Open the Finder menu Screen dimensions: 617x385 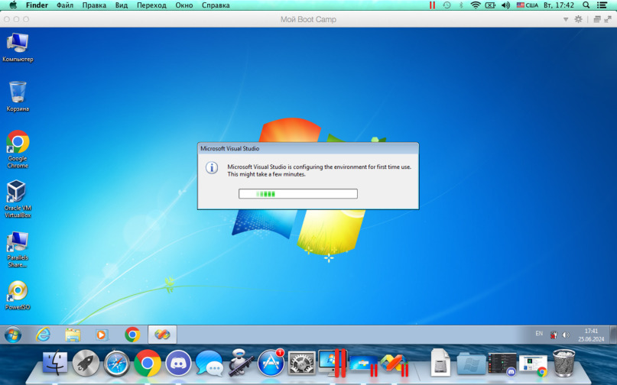pos(37,5)
